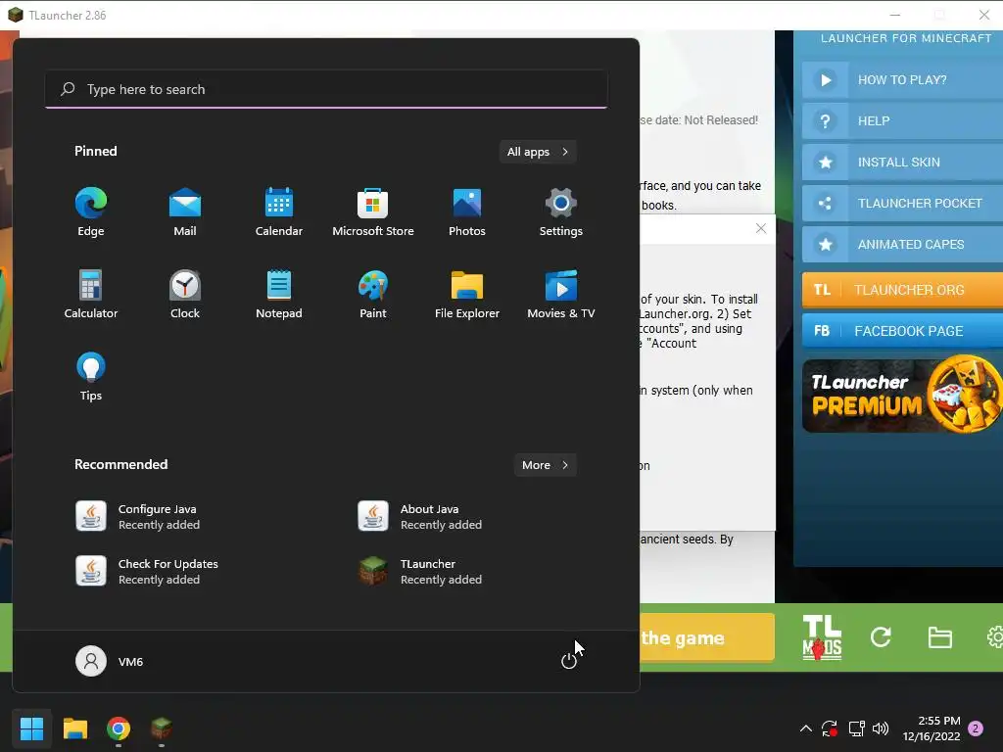Open the TLAUNCHER.ORG link
Image resolution: width=1003 pixels, height=752 pixels.
902,290
